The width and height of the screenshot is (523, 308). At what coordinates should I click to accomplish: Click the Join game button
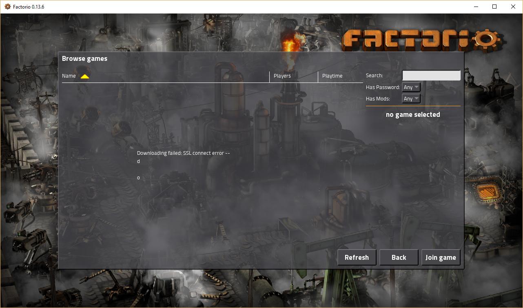tap(441, 257)
